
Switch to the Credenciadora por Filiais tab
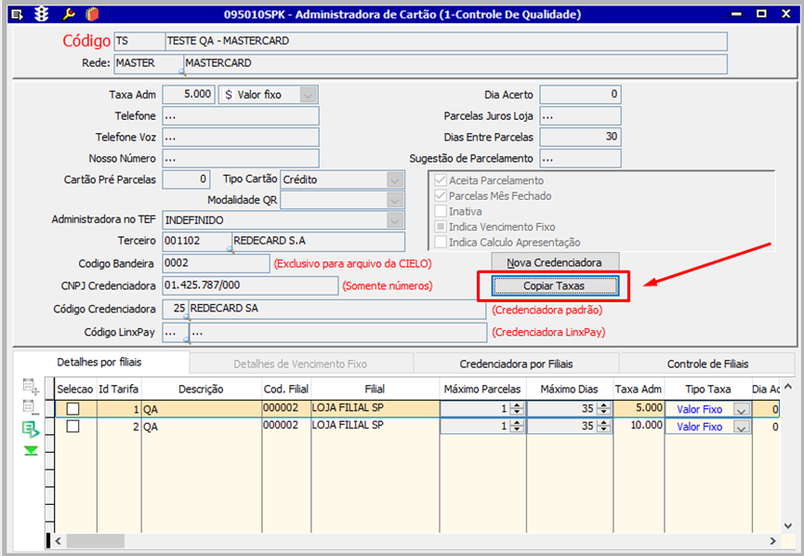[x=516, y=364]
